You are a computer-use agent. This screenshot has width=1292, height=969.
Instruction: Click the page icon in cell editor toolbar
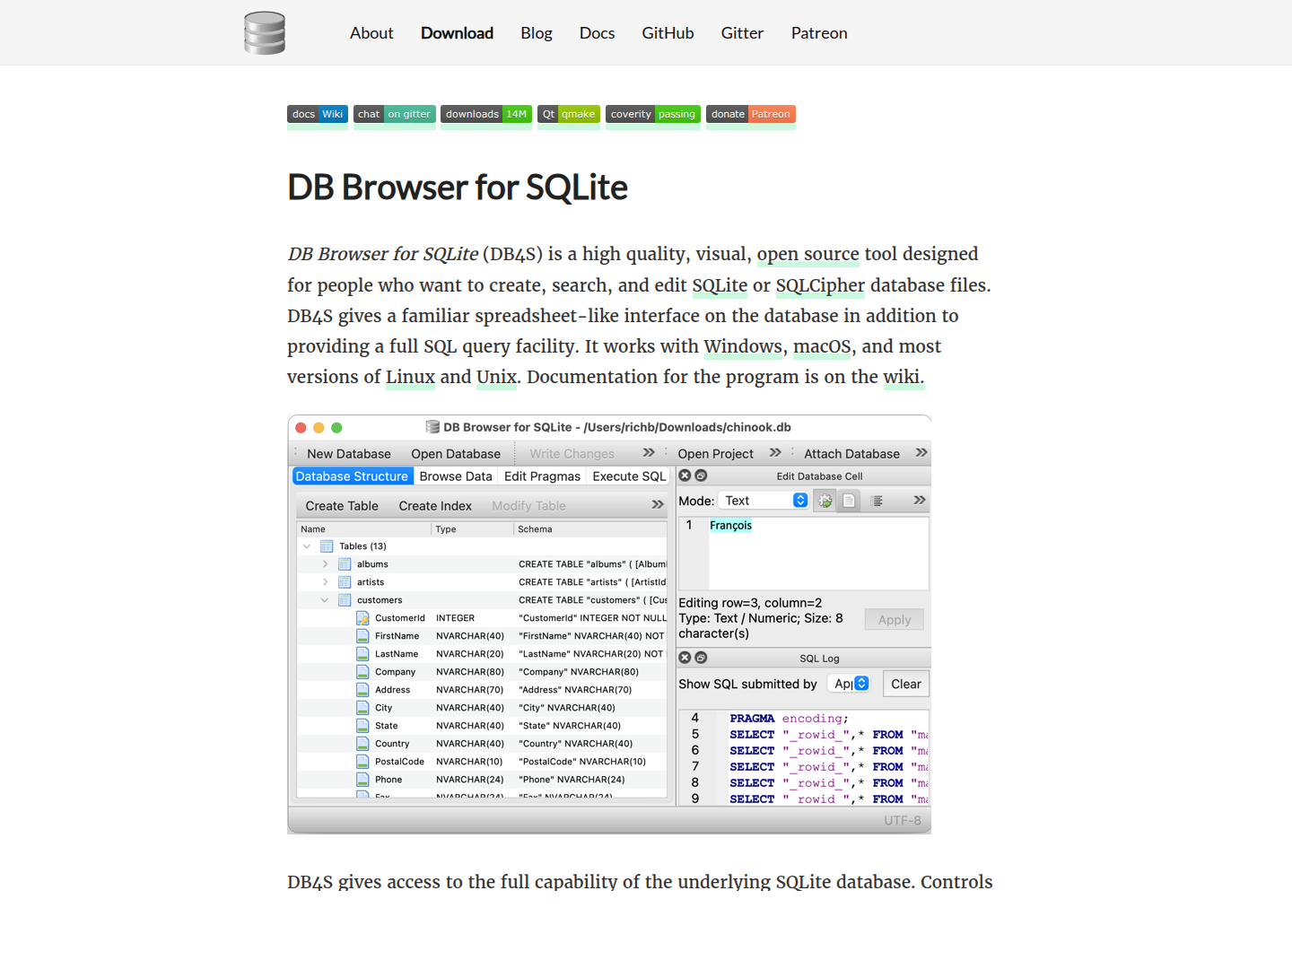tap(849, 501)
